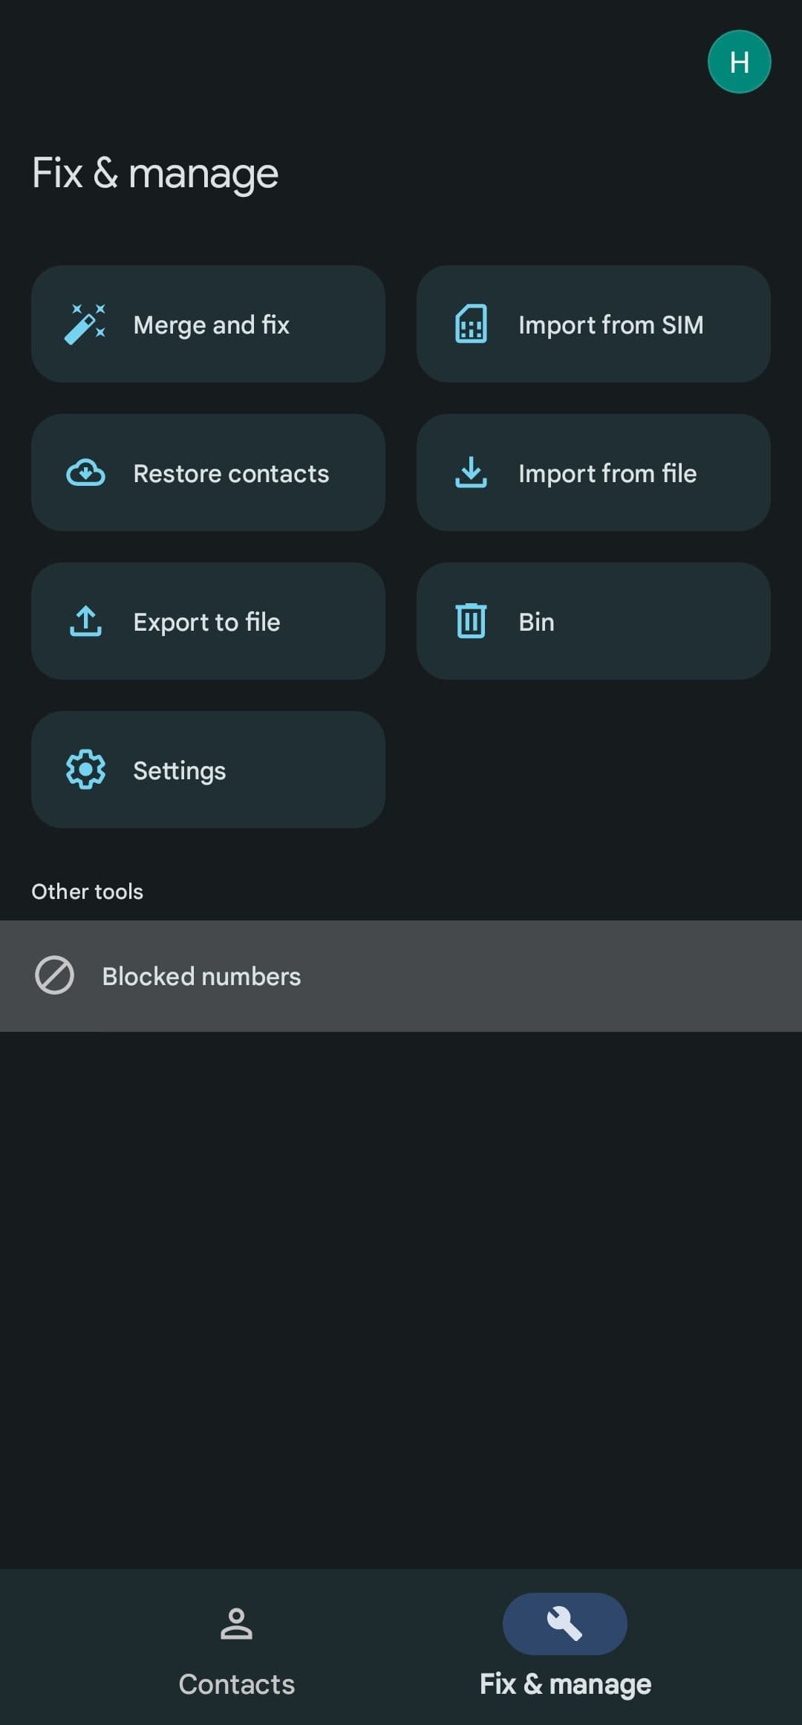The width and height of the screenshot is (802, 1725).
Task: Open the "Settings" label
Action: pos(180,770)
